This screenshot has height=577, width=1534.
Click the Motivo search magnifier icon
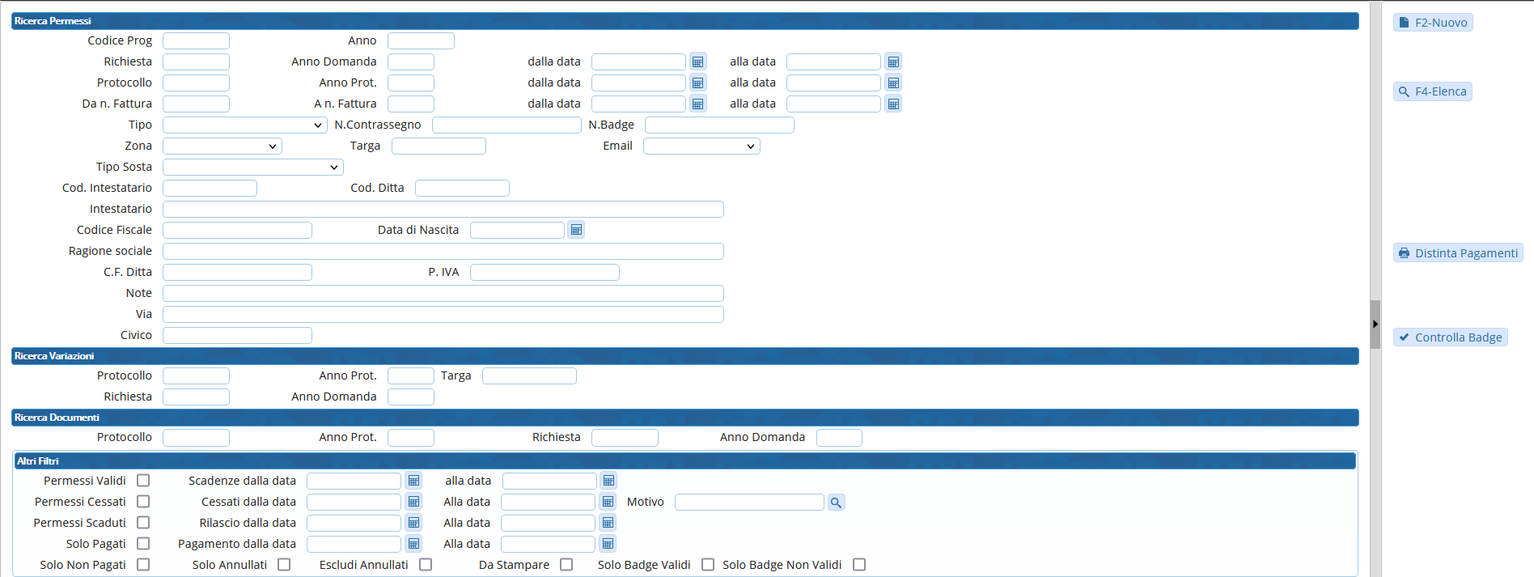[x=836, y=503]
